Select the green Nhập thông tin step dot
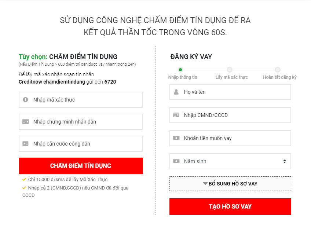This screenshot has width=311, height=228. point(180,69)
